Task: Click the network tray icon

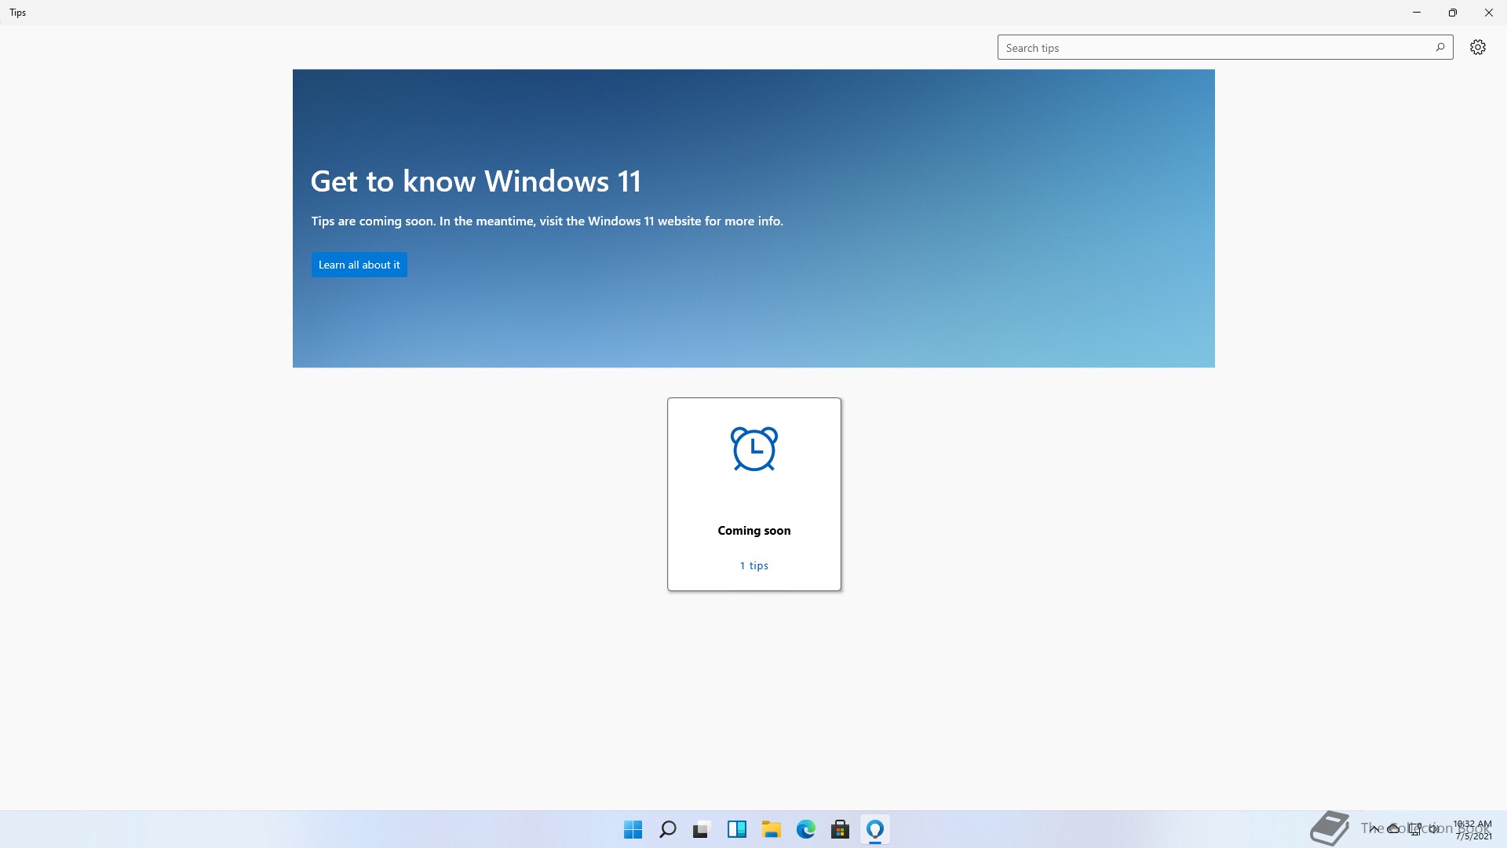Action: click(x=1414, y=829)
